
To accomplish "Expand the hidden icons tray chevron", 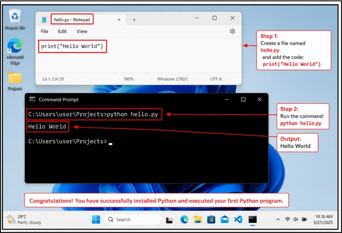I will (278, 219).
